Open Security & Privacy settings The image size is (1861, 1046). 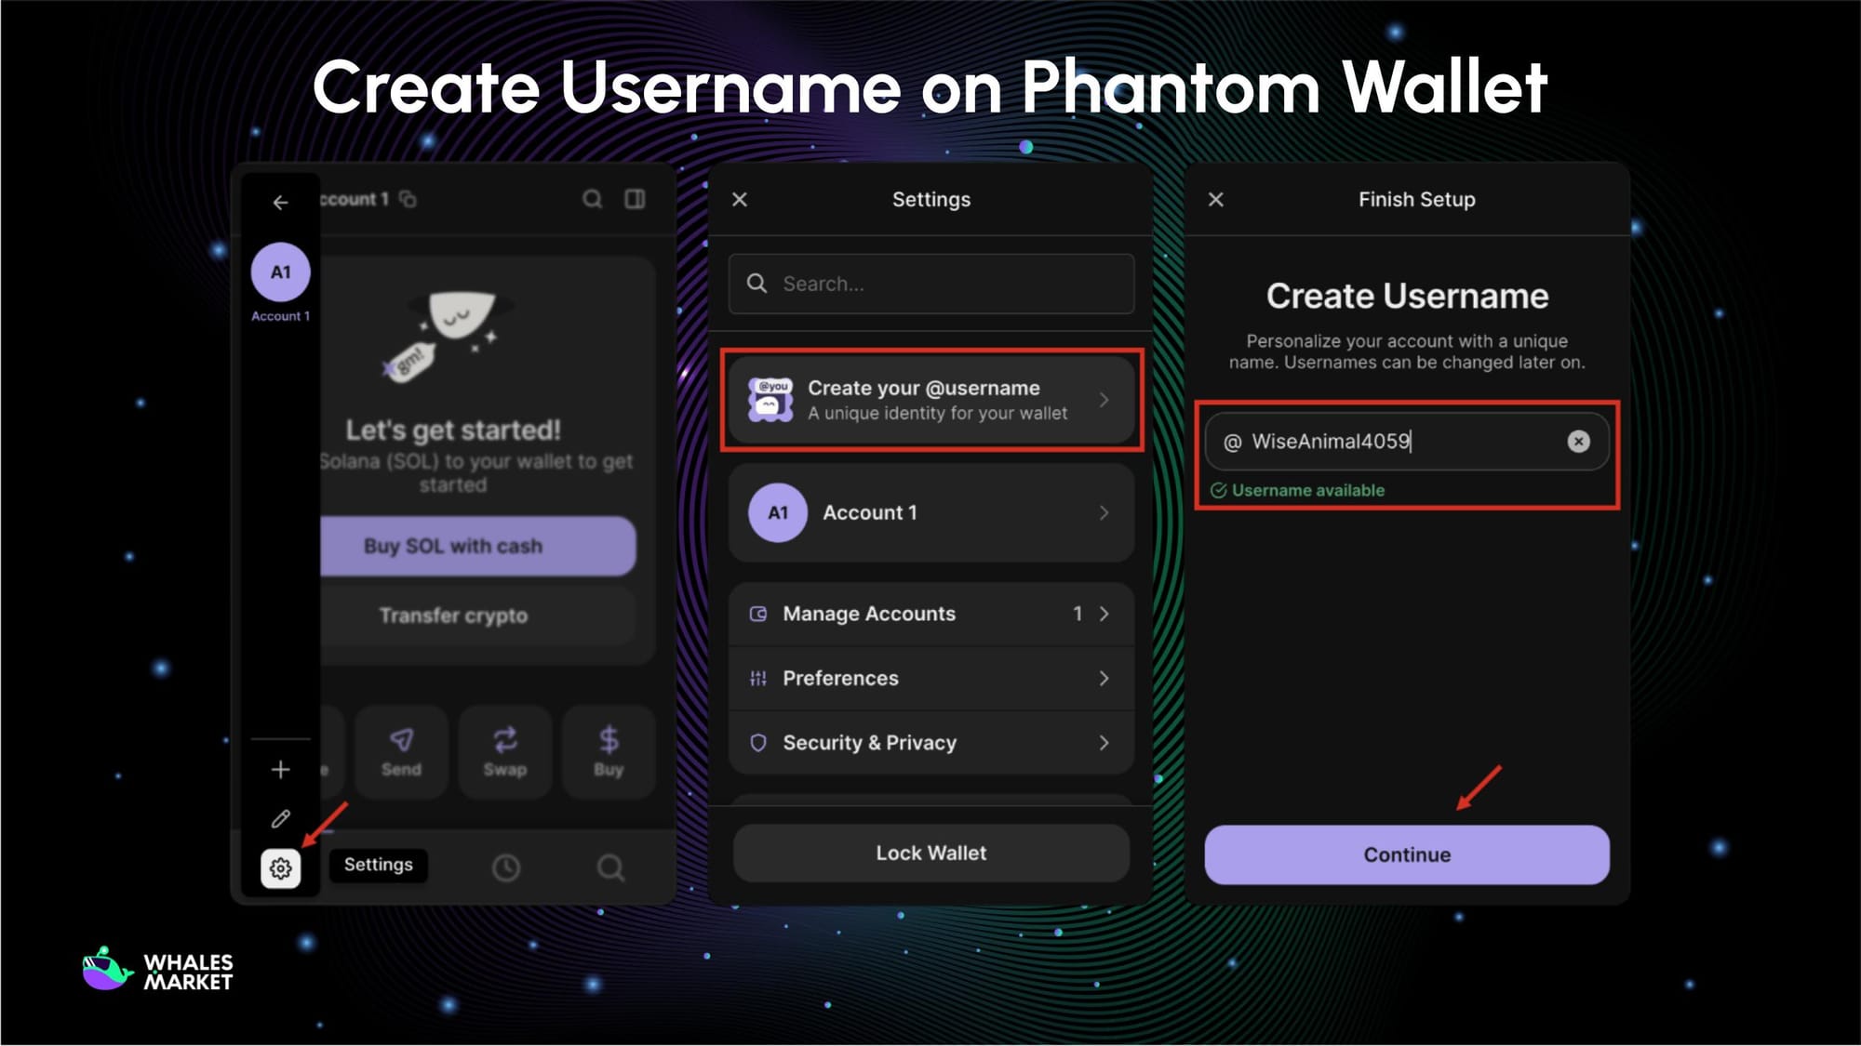930,742
